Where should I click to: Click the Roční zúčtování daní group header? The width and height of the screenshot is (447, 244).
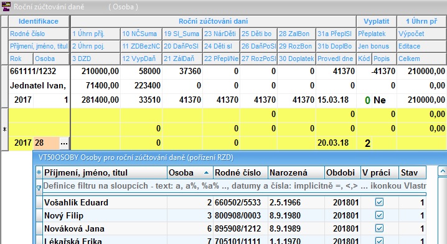pos(214,21)
